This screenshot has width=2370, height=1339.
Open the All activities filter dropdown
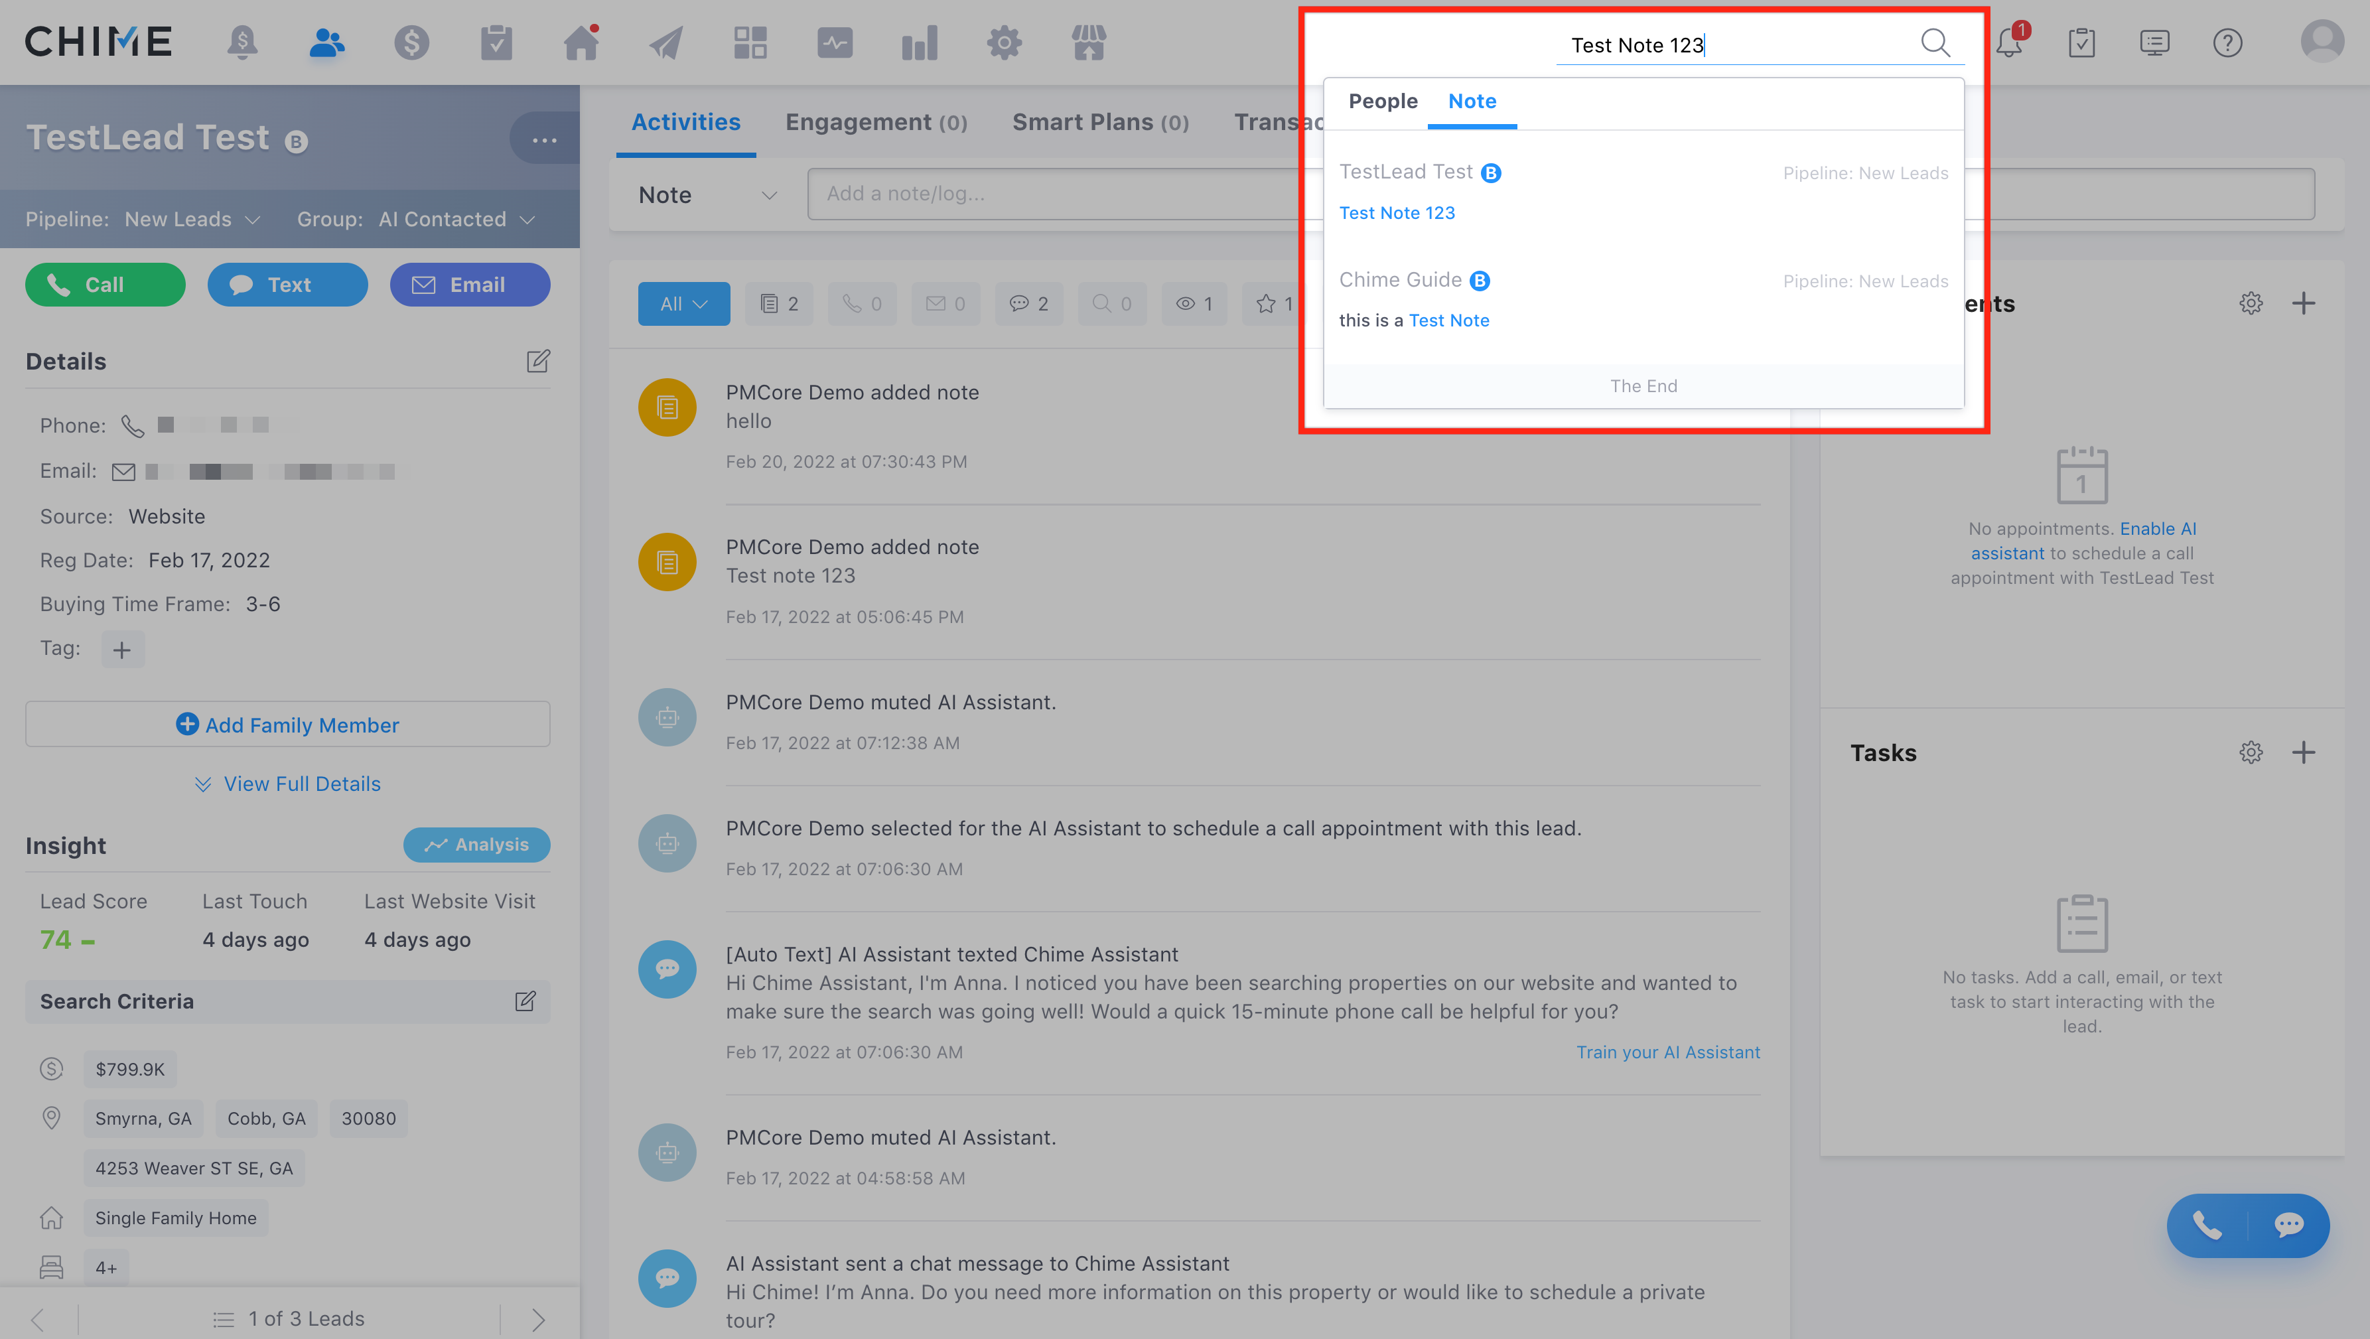[683, 304]
